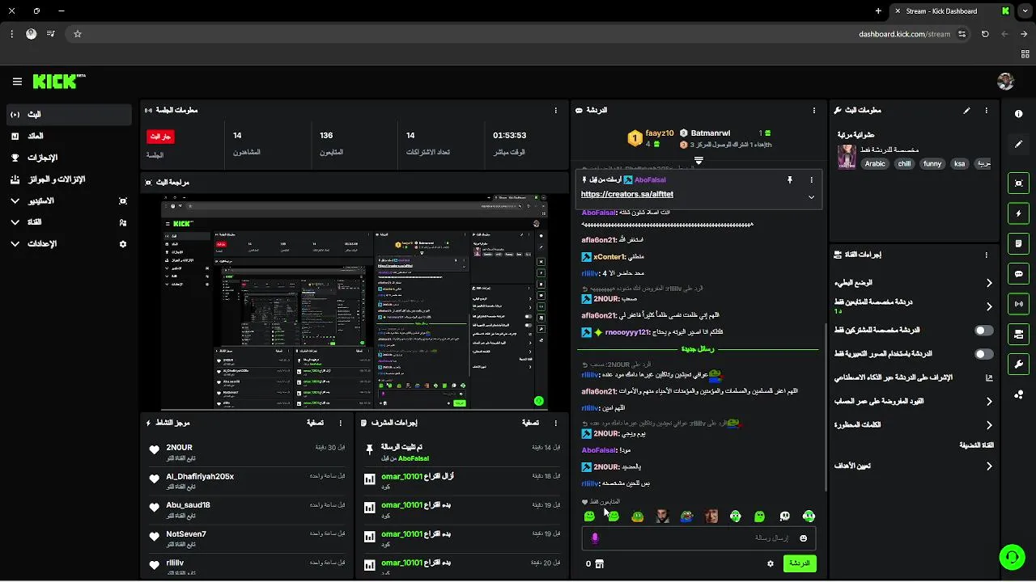Open the Achievements sidebar item
Viewport: 1036px width, 582px height.
pyautogui.click(x=69, y=158)
